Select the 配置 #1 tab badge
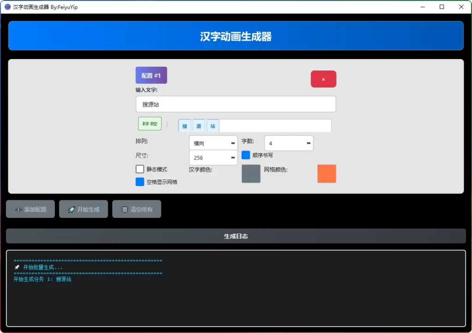The image size is (472, 333). [x=151, y=75]
